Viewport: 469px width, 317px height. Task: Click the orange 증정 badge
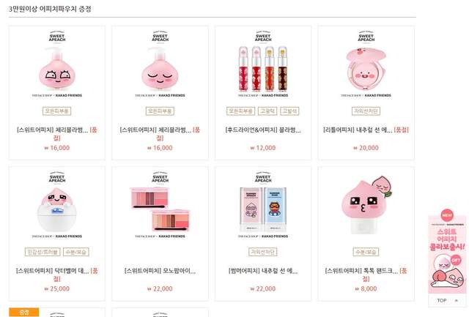24,312
